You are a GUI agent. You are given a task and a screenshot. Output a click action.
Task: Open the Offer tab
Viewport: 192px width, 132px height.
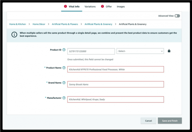point(109,6)
